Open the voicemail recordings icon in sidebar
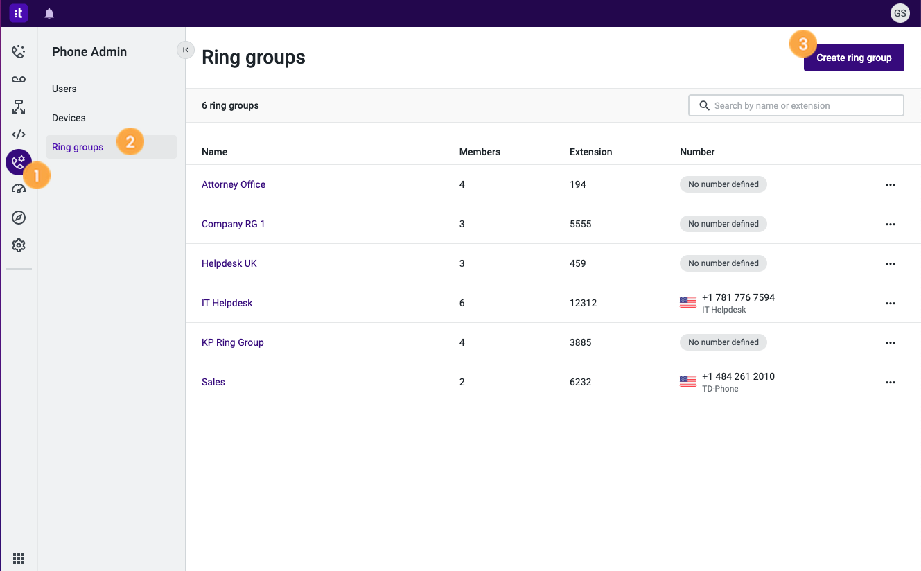 (19, 79)
